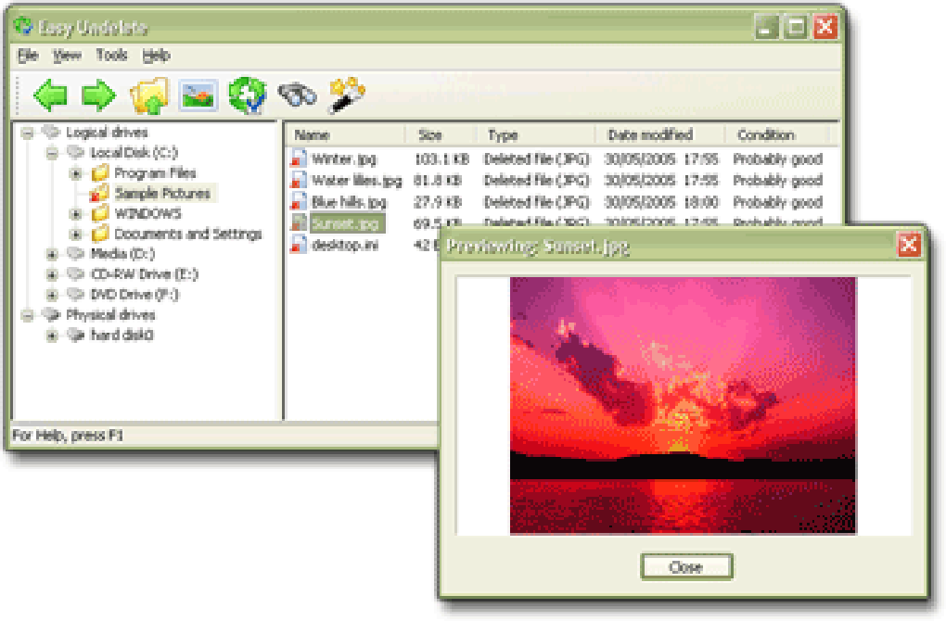Click the Physical drives node icon
Screen dimensions: 946x621
[51, 314]
